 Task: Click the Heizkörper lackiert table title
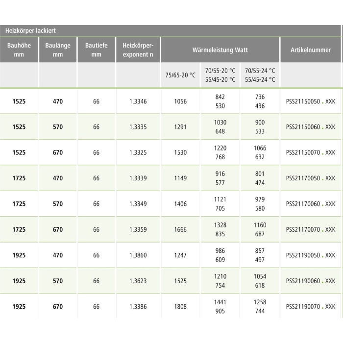tap(30, 31)
